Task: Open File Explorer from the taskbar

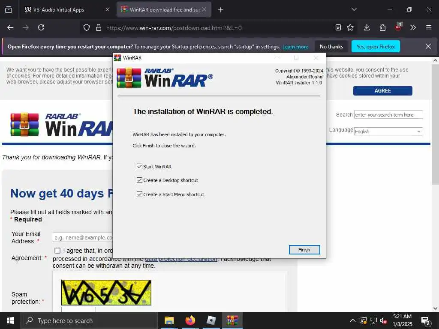Action: pos(169,320)
